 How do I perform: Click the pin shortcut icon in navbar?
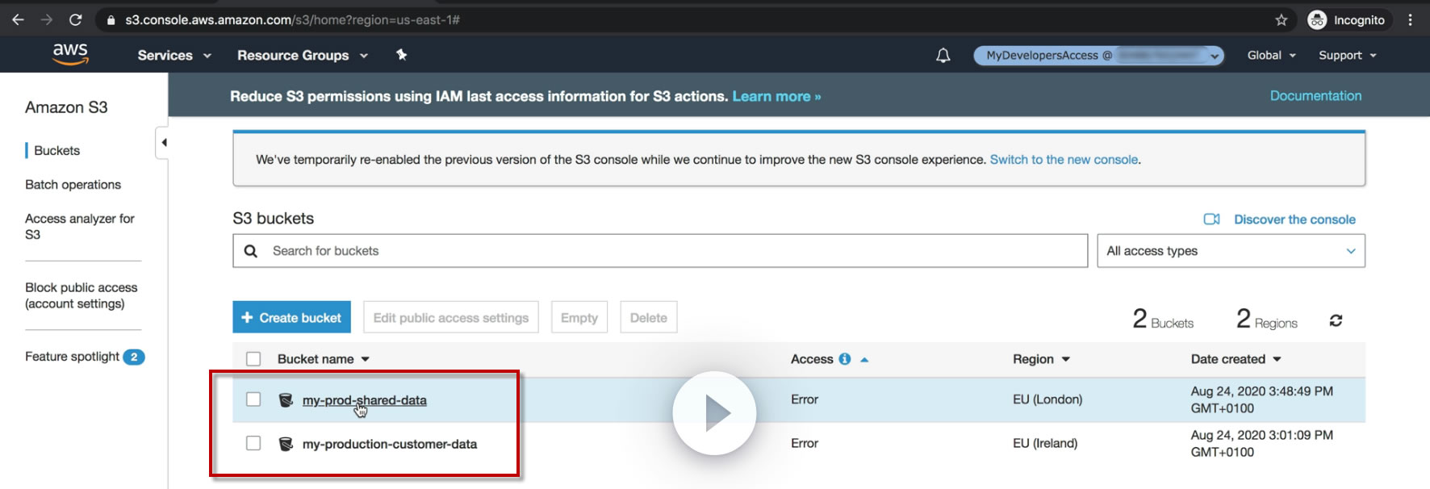[x=401, y=55]
